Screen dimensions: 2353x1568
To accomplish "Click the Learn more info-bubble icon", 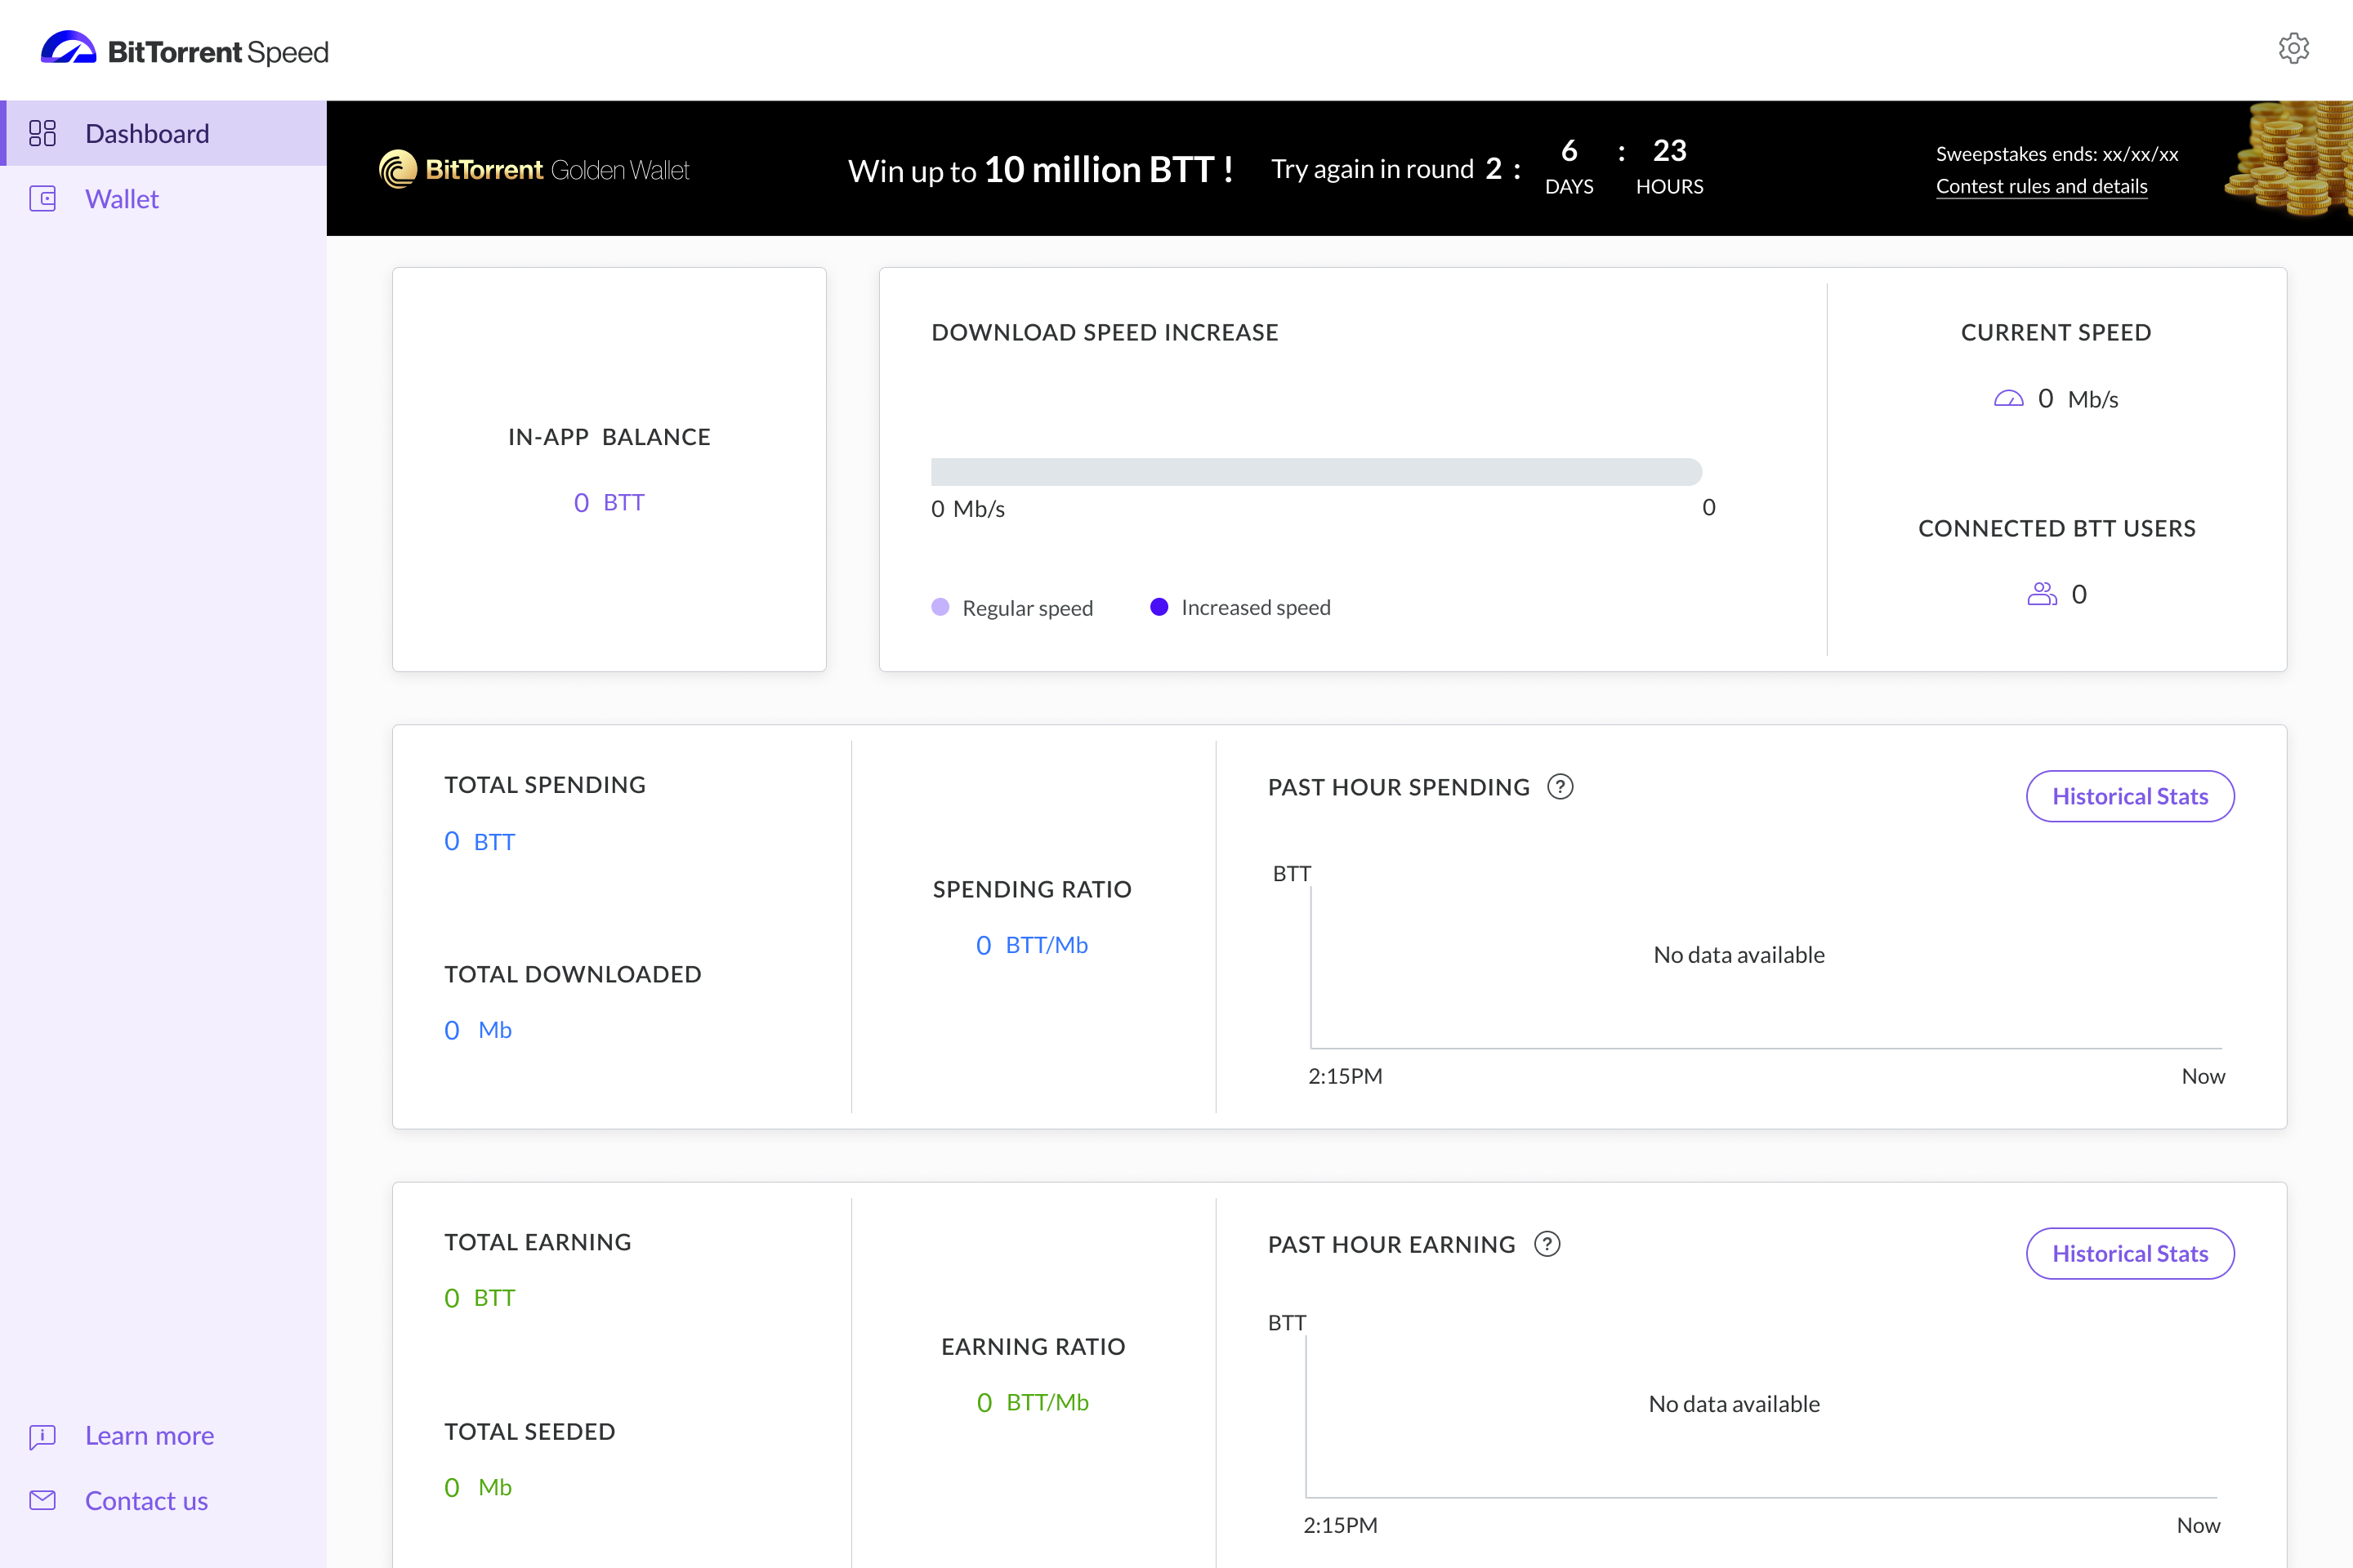I will [x=43, y=1437].
